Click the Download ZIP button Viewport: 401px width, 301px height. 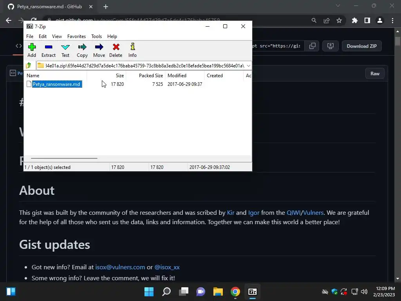361,46
